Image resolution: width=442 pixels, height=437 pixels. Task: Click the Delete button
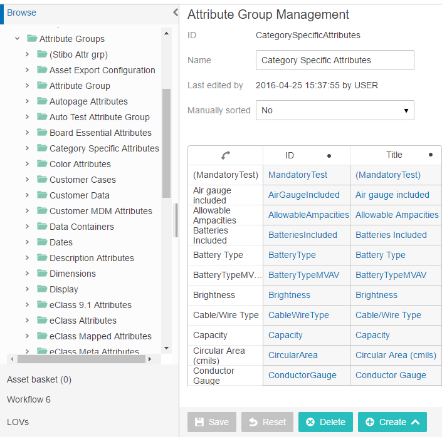tap(325, 422)
